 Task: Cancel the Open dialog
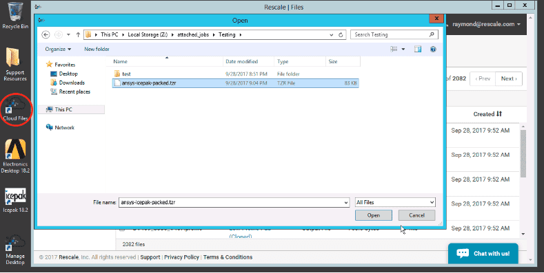coord(416,215)
